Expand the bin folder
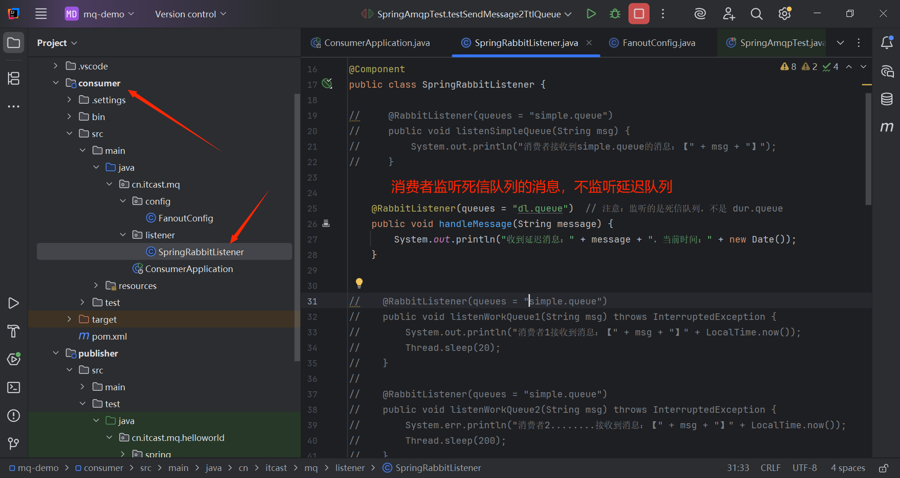The height and width of the screenshot is (478, 900). tap(69, 117)
